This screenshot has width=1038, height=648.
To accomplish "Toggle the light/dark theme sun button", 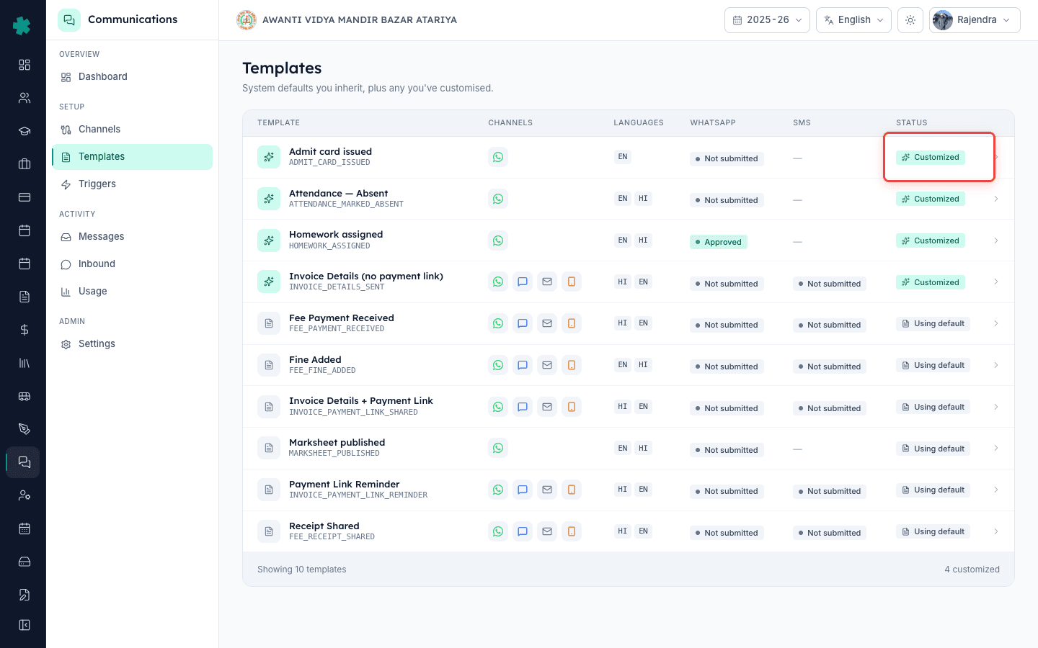I will click(x=910, y=20).
